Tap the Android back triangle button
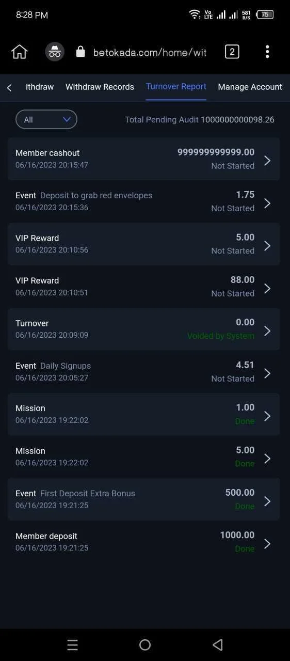 click(218, 644)
